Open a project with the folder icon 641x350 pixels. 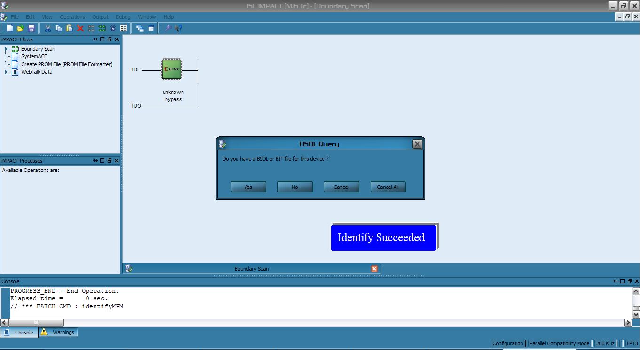click(20, 28)
